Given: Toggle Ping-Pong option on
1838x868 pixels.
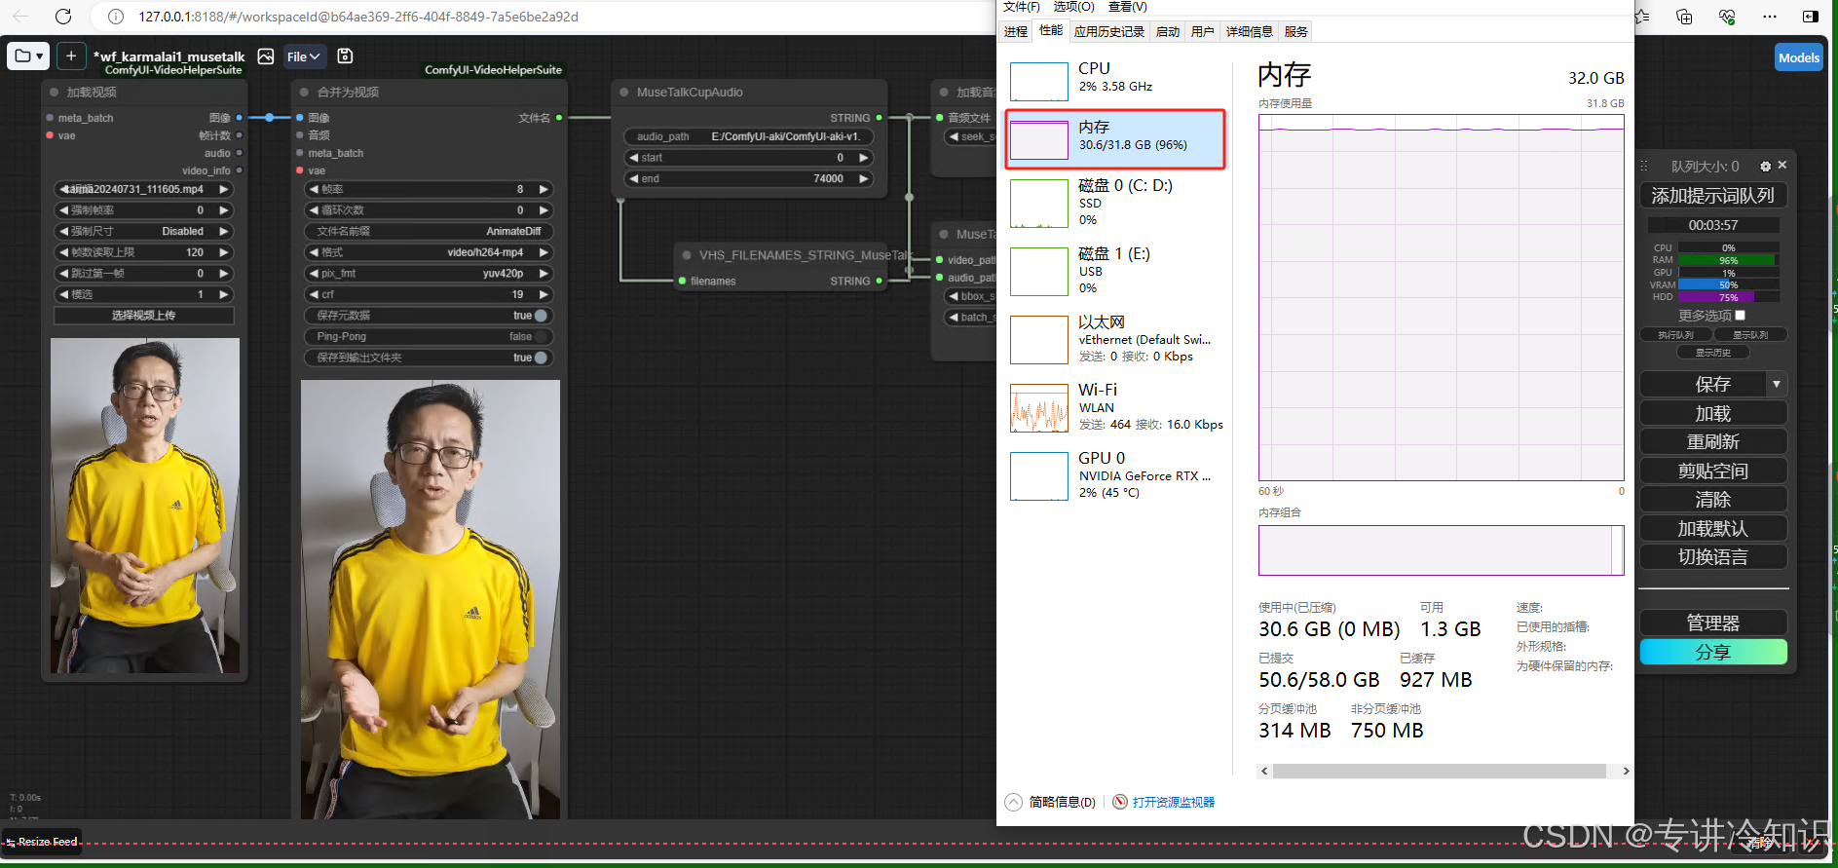Looking at the screenshot, I should [541, 337].
